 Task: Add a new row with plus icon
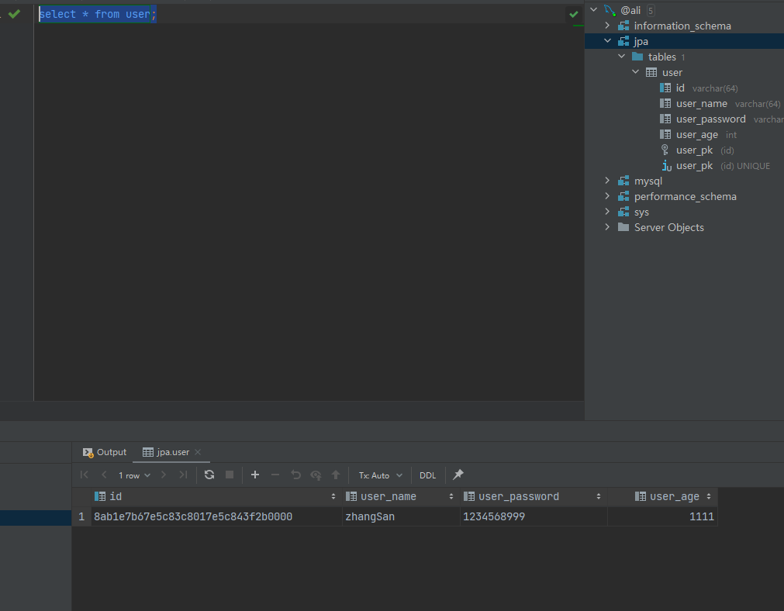pyautogui.click(x=255, y=475)
